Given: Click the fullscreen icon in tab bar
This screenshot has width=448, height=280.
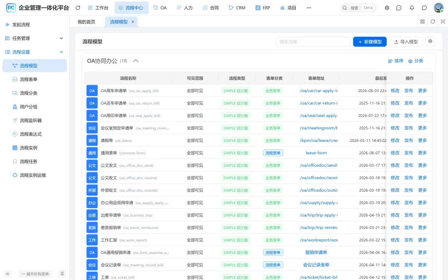Looking at the screenshot, I should (x=443, y=22).
